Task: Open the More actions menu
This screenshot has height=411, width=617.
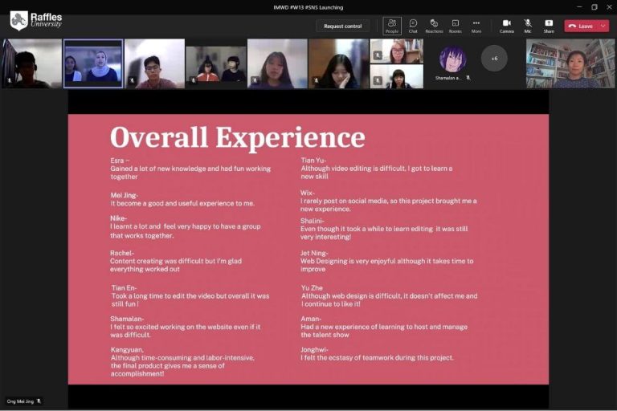Action: tap(476, 26)
